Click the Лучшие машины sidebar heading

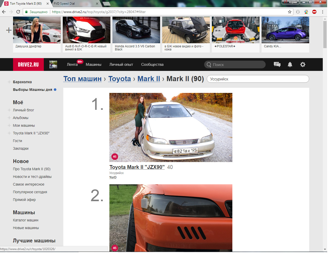coord(34,241)
